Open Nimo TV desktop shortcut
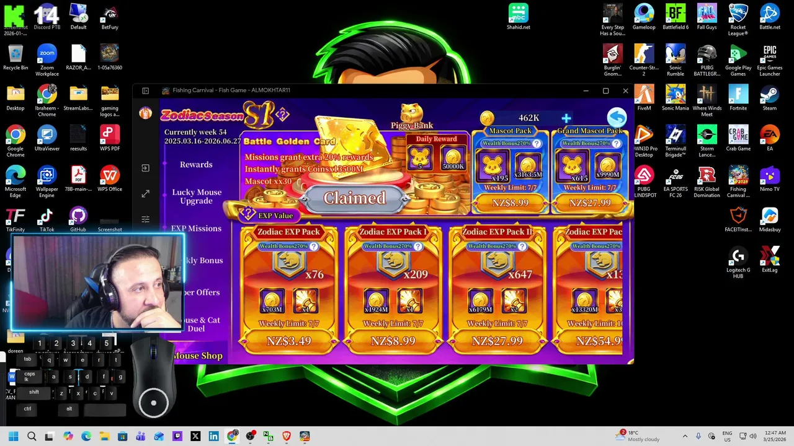 coord(770,178)
